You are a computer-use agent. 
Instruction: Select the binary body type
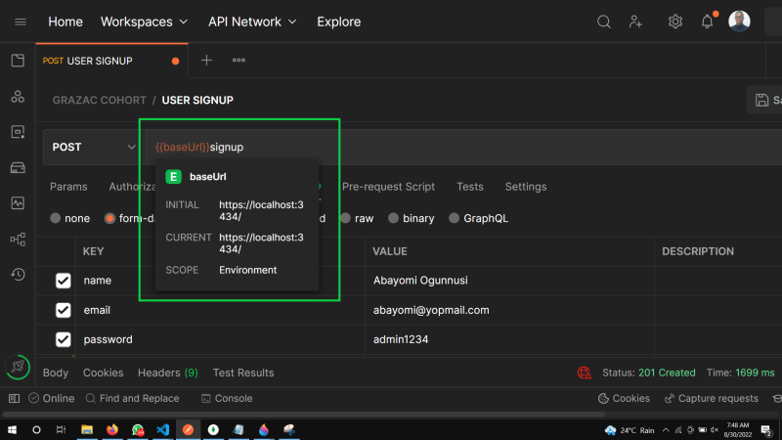pyautogui.click(x=394, y=218)
